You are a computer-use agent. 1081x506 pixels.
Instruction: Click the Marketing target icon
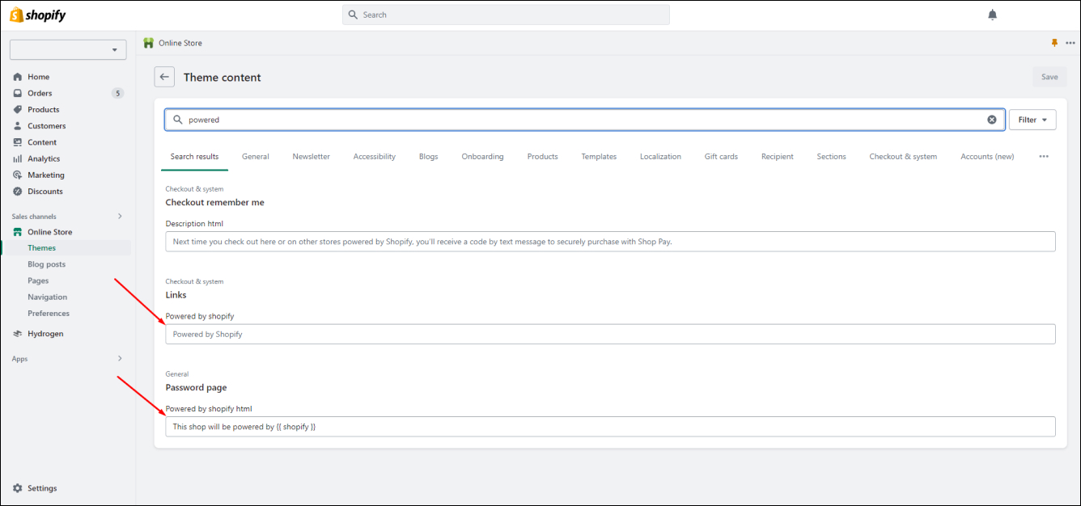click(18, 175)
